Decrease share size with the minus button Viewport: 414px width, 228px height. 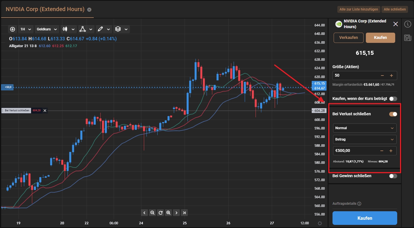[x=382, y=76]
